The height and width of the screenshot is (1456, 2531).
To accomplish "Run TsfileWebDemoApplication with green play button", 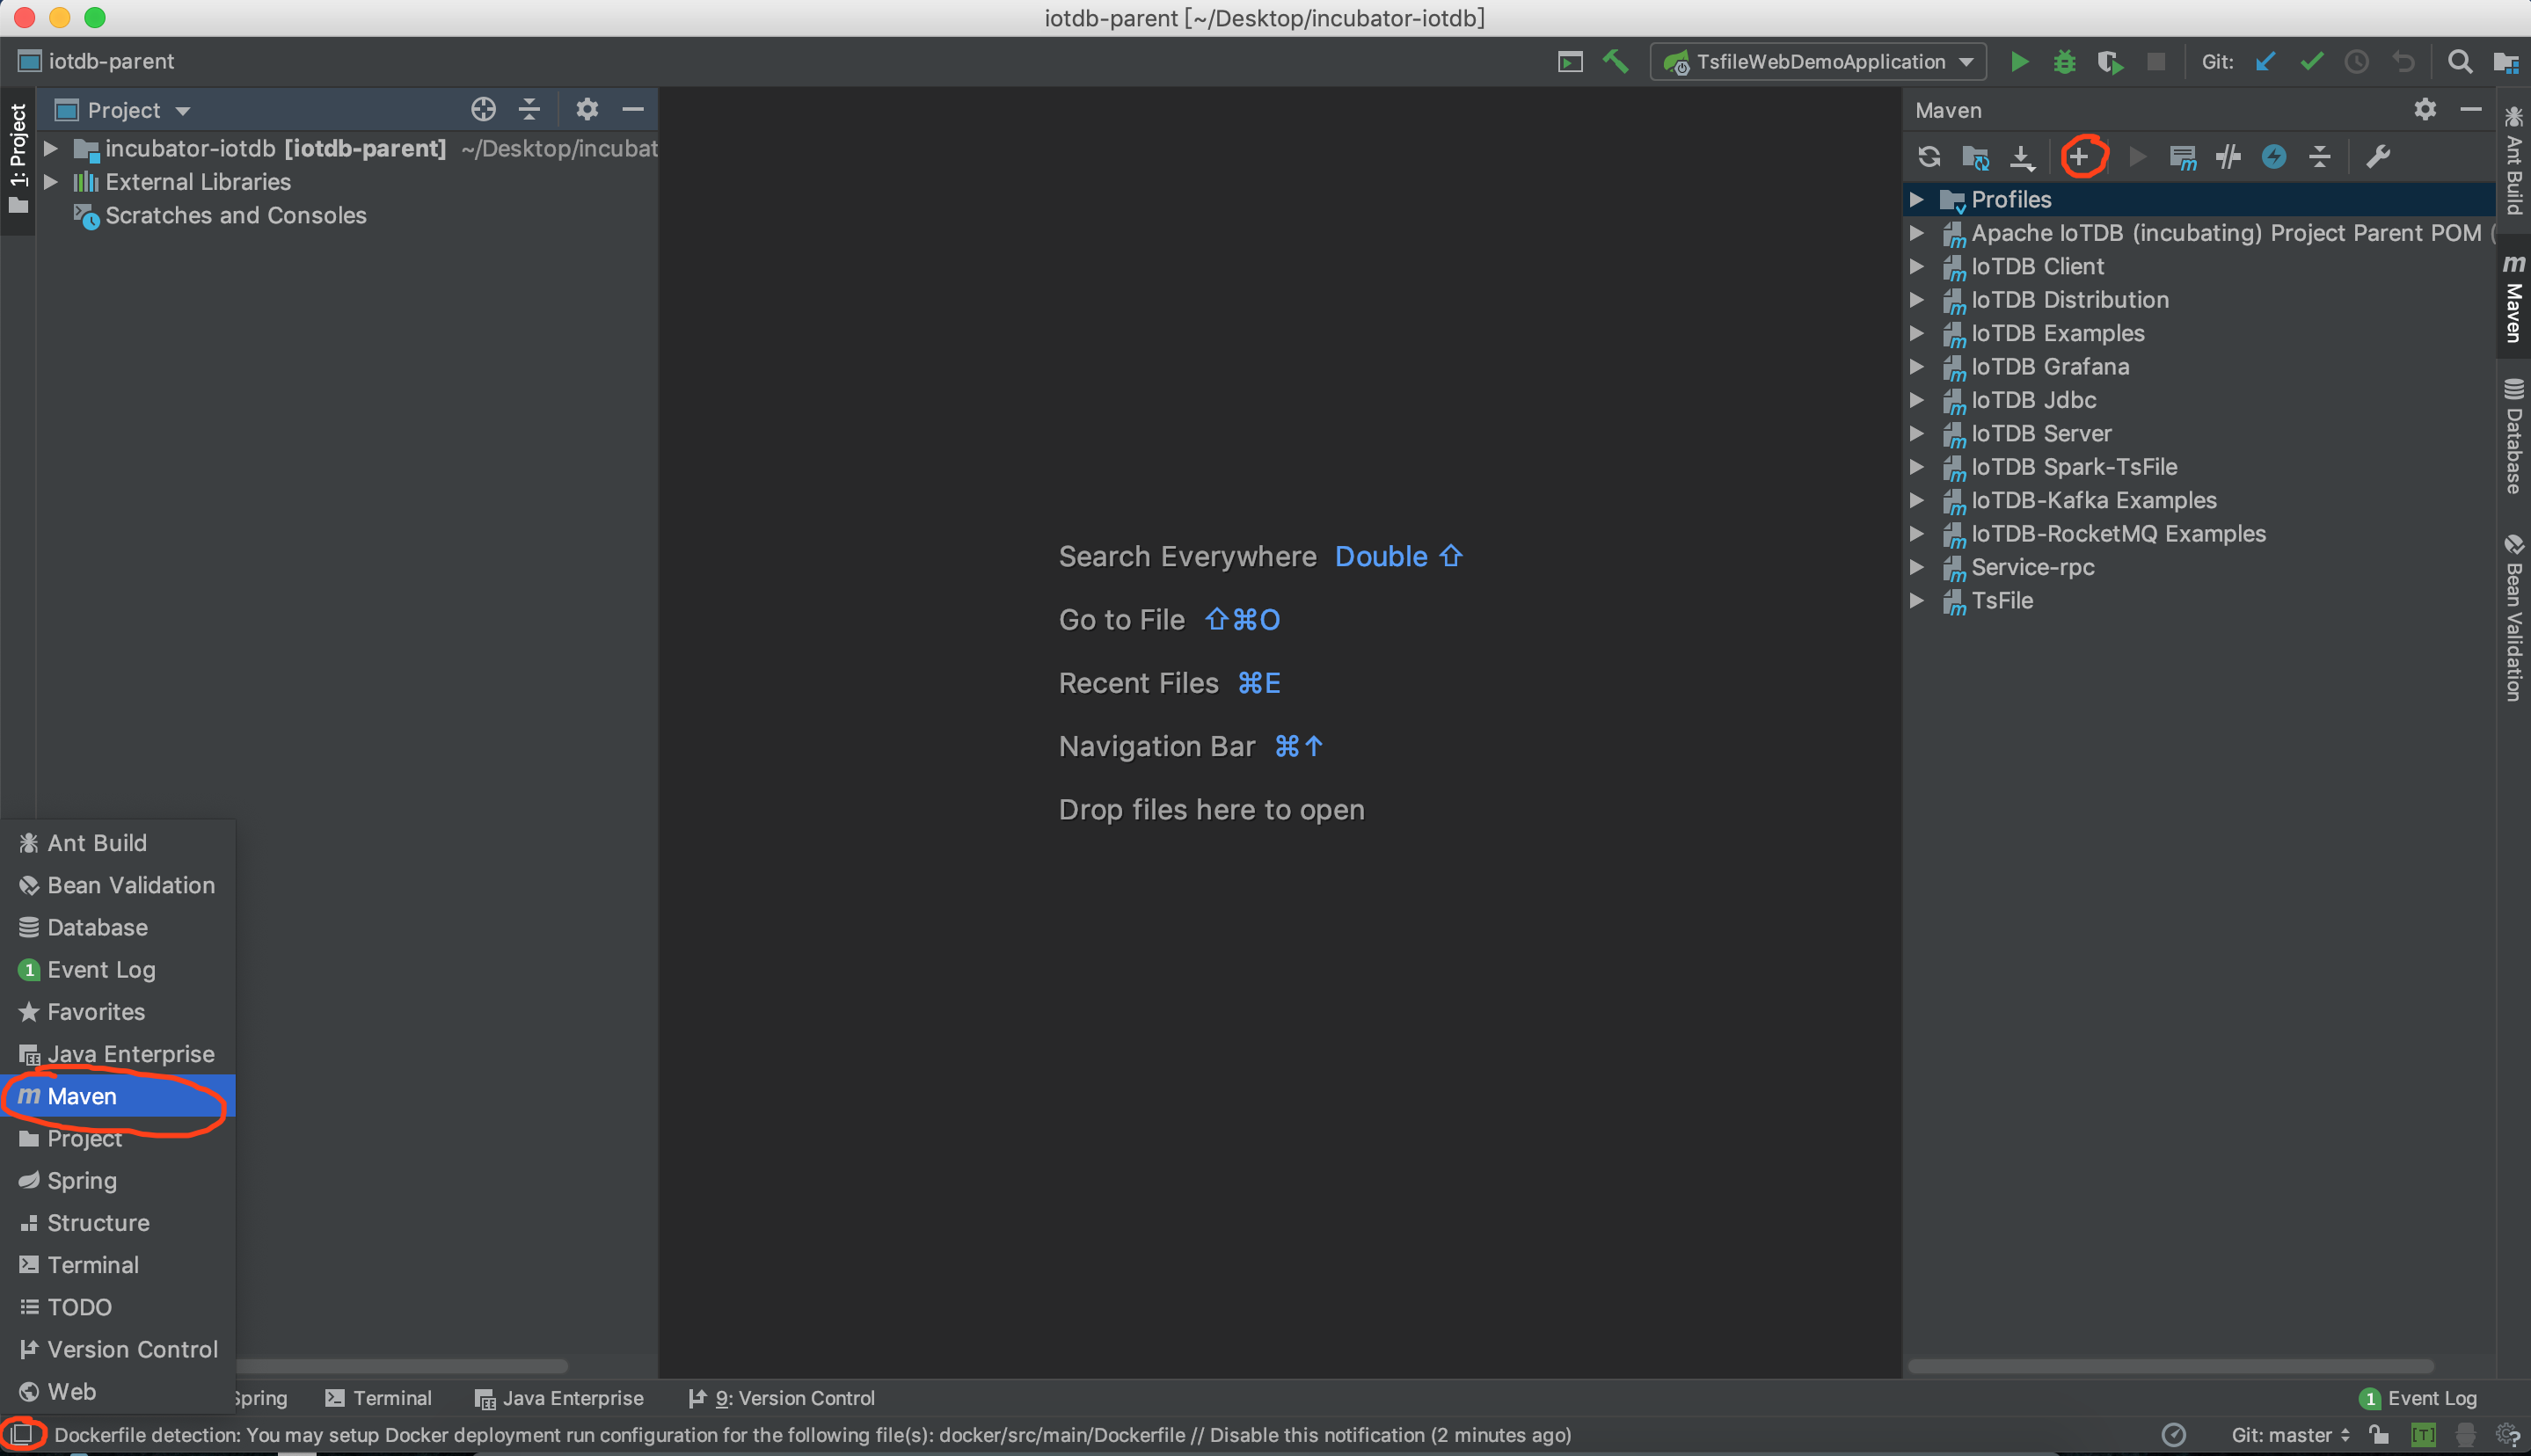I will 2019,62.
